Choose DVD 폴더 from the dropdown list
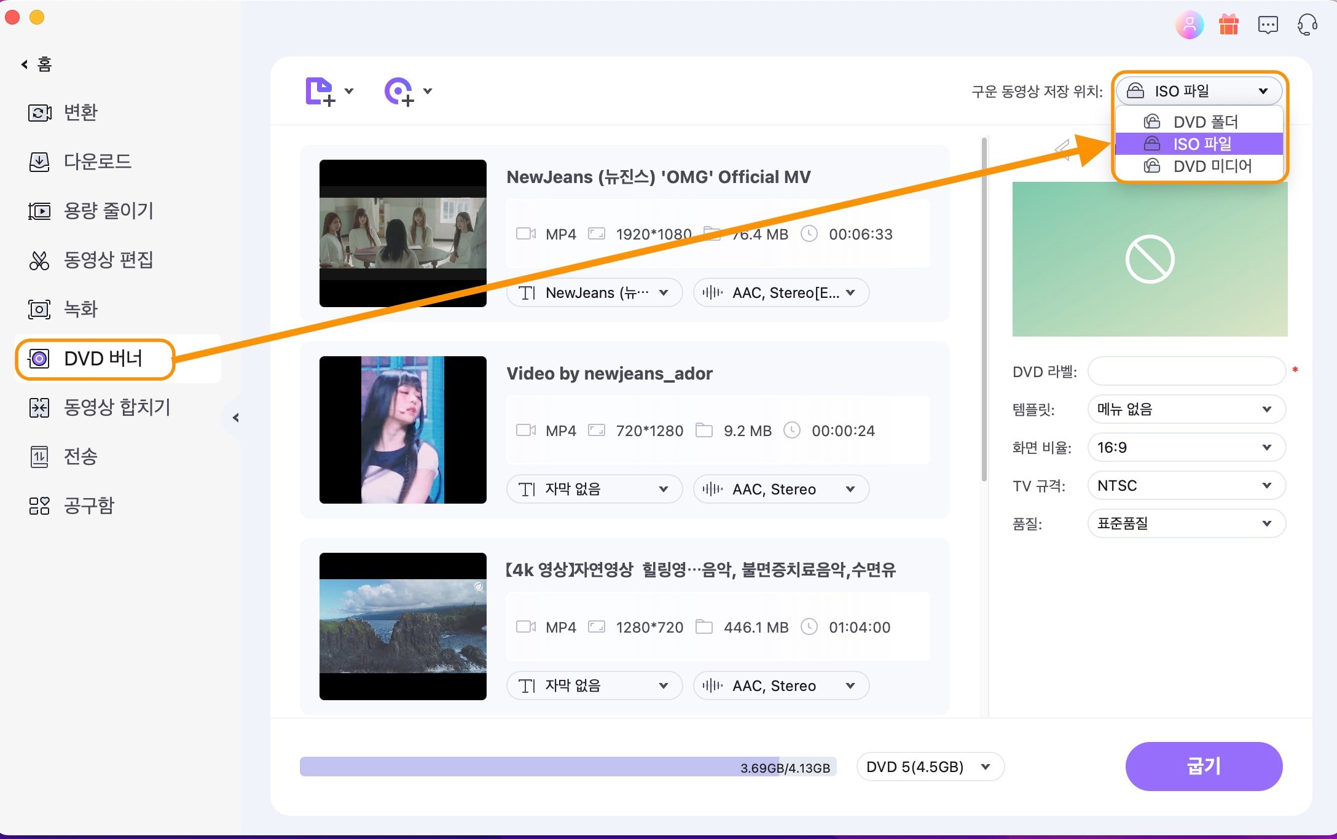The height and width of the screenshot is (839, 1337). pos(1199,122)
